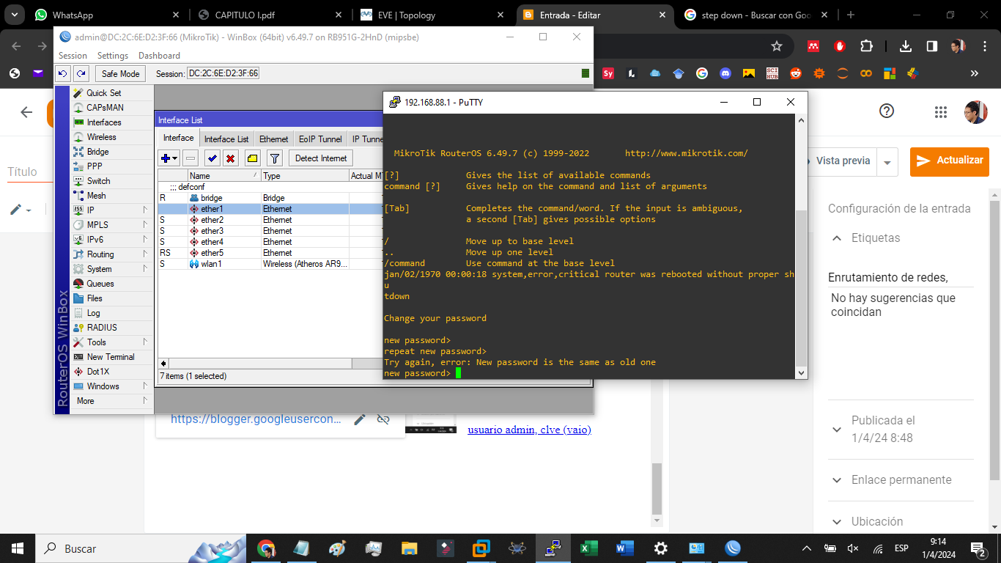Open Chrome extensions puzzle icon

(866, 46)
